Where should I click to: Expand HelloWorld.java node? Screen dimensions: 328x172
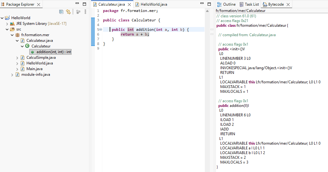pos(17,64)
